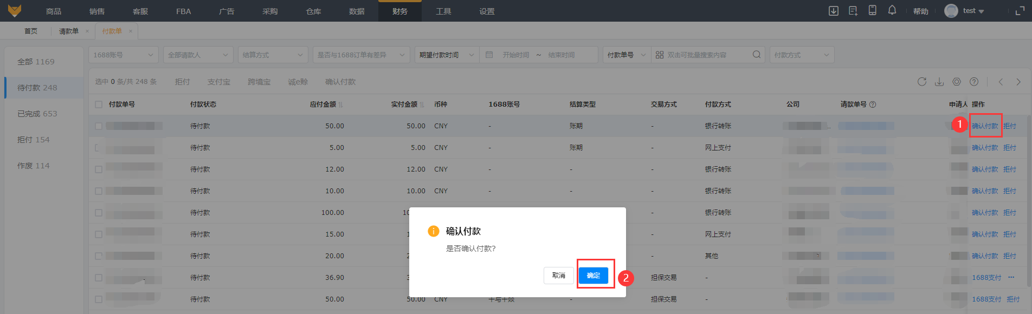Click 拒付 link in the 5.00 row

click(x=1010, y=148)
